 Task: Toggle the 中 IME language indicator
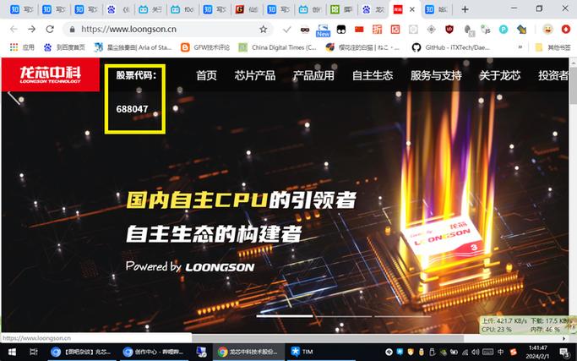point(500,353)
